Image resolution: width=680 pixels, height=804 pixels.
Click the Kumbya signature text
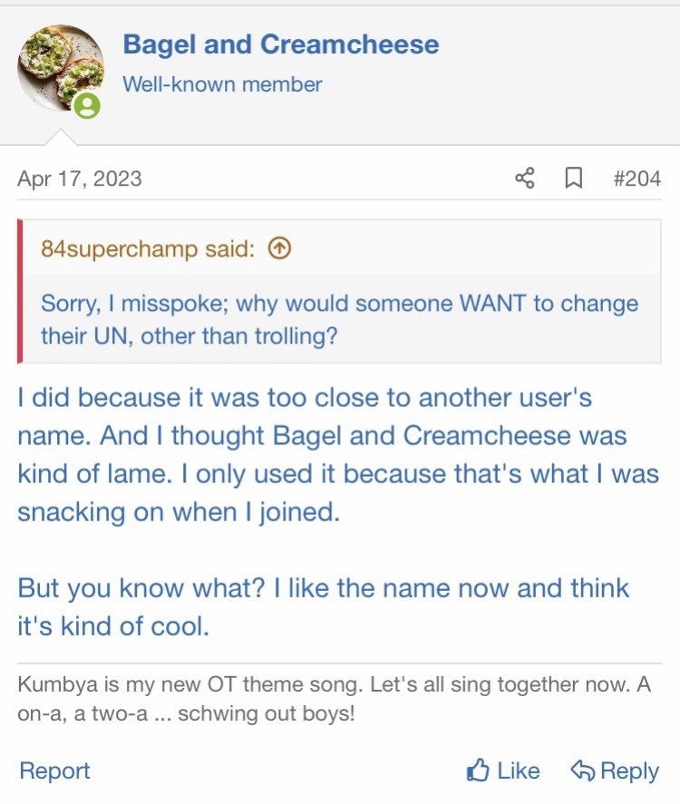click(x=334, y=699)
